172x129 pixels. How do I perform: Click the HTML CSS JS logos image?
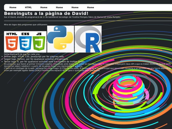pyautogui.click(x=25, y=42)
